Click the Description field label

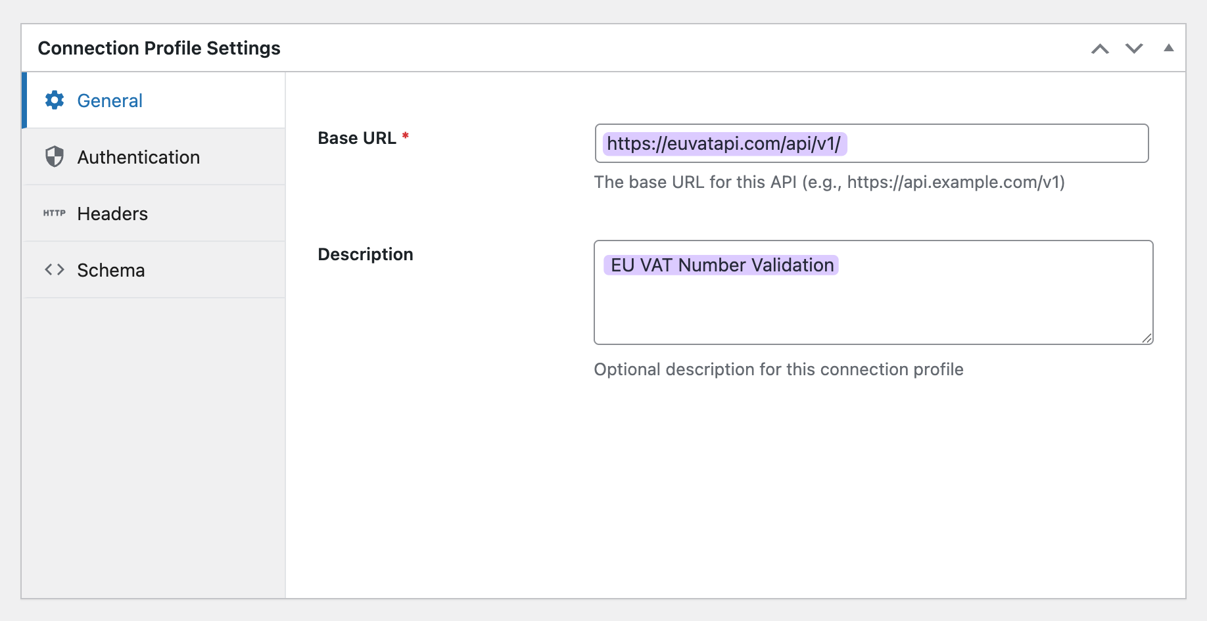pyautogui.click(x=366, y=254)
